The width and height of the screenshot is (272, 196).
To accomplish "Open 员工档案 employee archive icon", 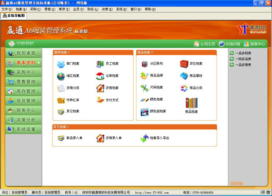I will 100,64.
